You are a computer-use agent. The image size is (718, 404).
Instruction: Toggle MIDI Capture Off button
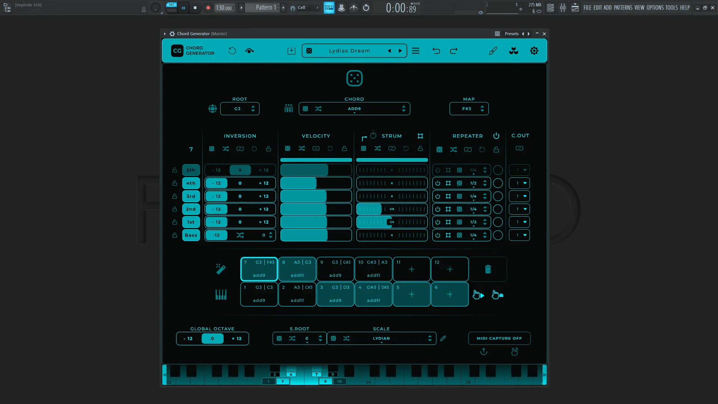[499, 339]
